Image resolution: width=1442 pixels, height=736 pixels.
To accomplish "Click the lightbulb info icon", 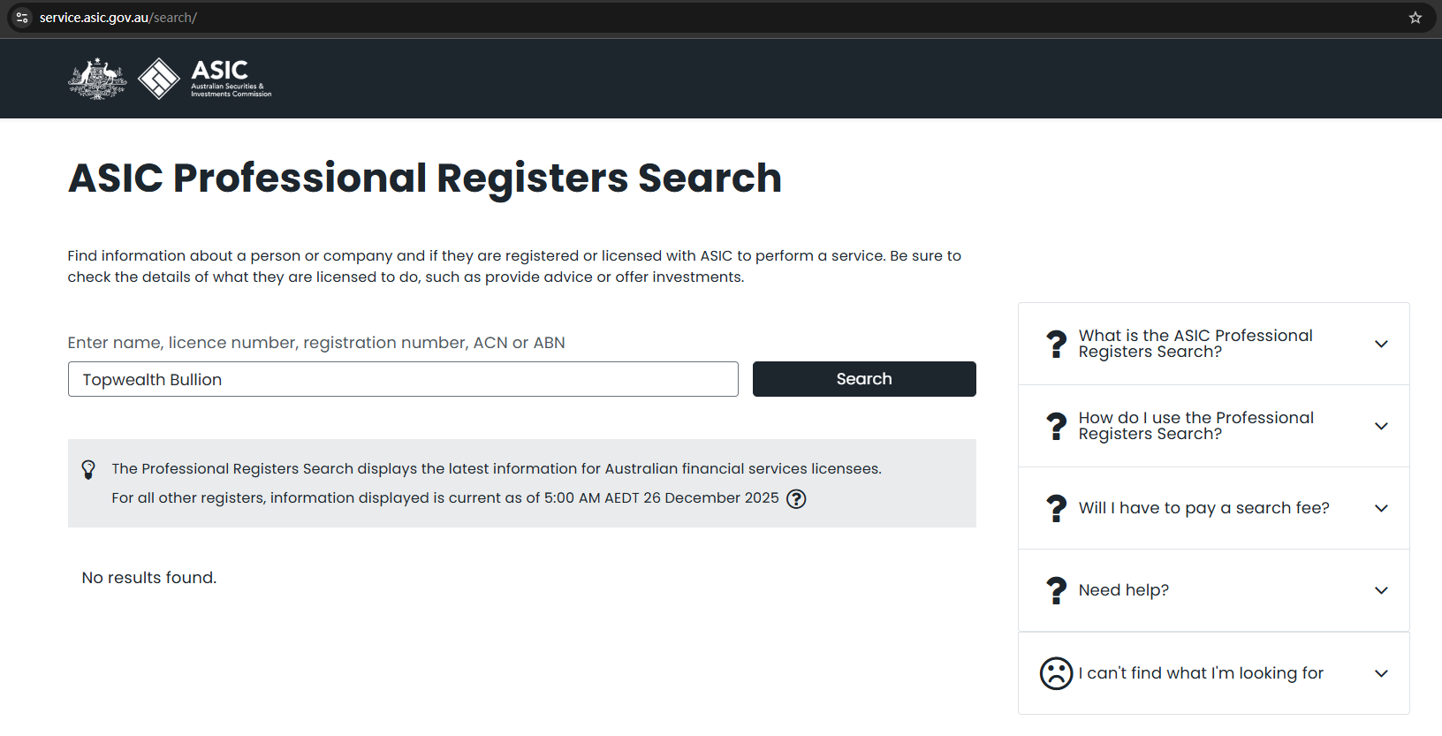I will 88,469.
